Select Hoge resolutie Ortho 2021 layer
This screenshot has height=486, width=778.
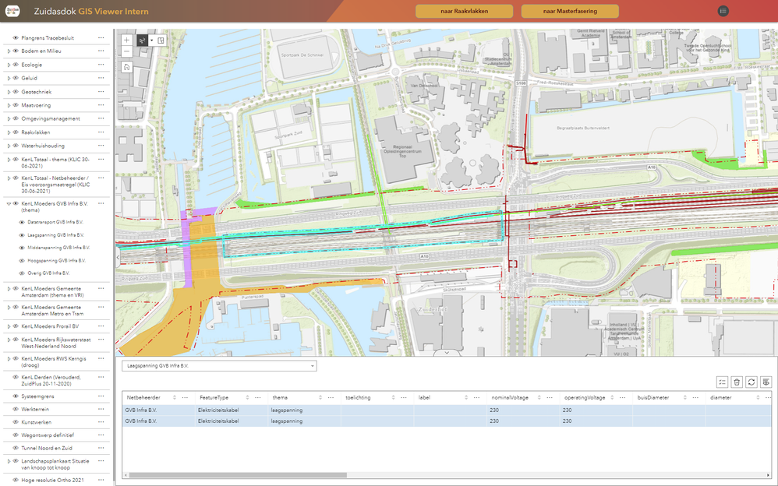pos(52,480)
